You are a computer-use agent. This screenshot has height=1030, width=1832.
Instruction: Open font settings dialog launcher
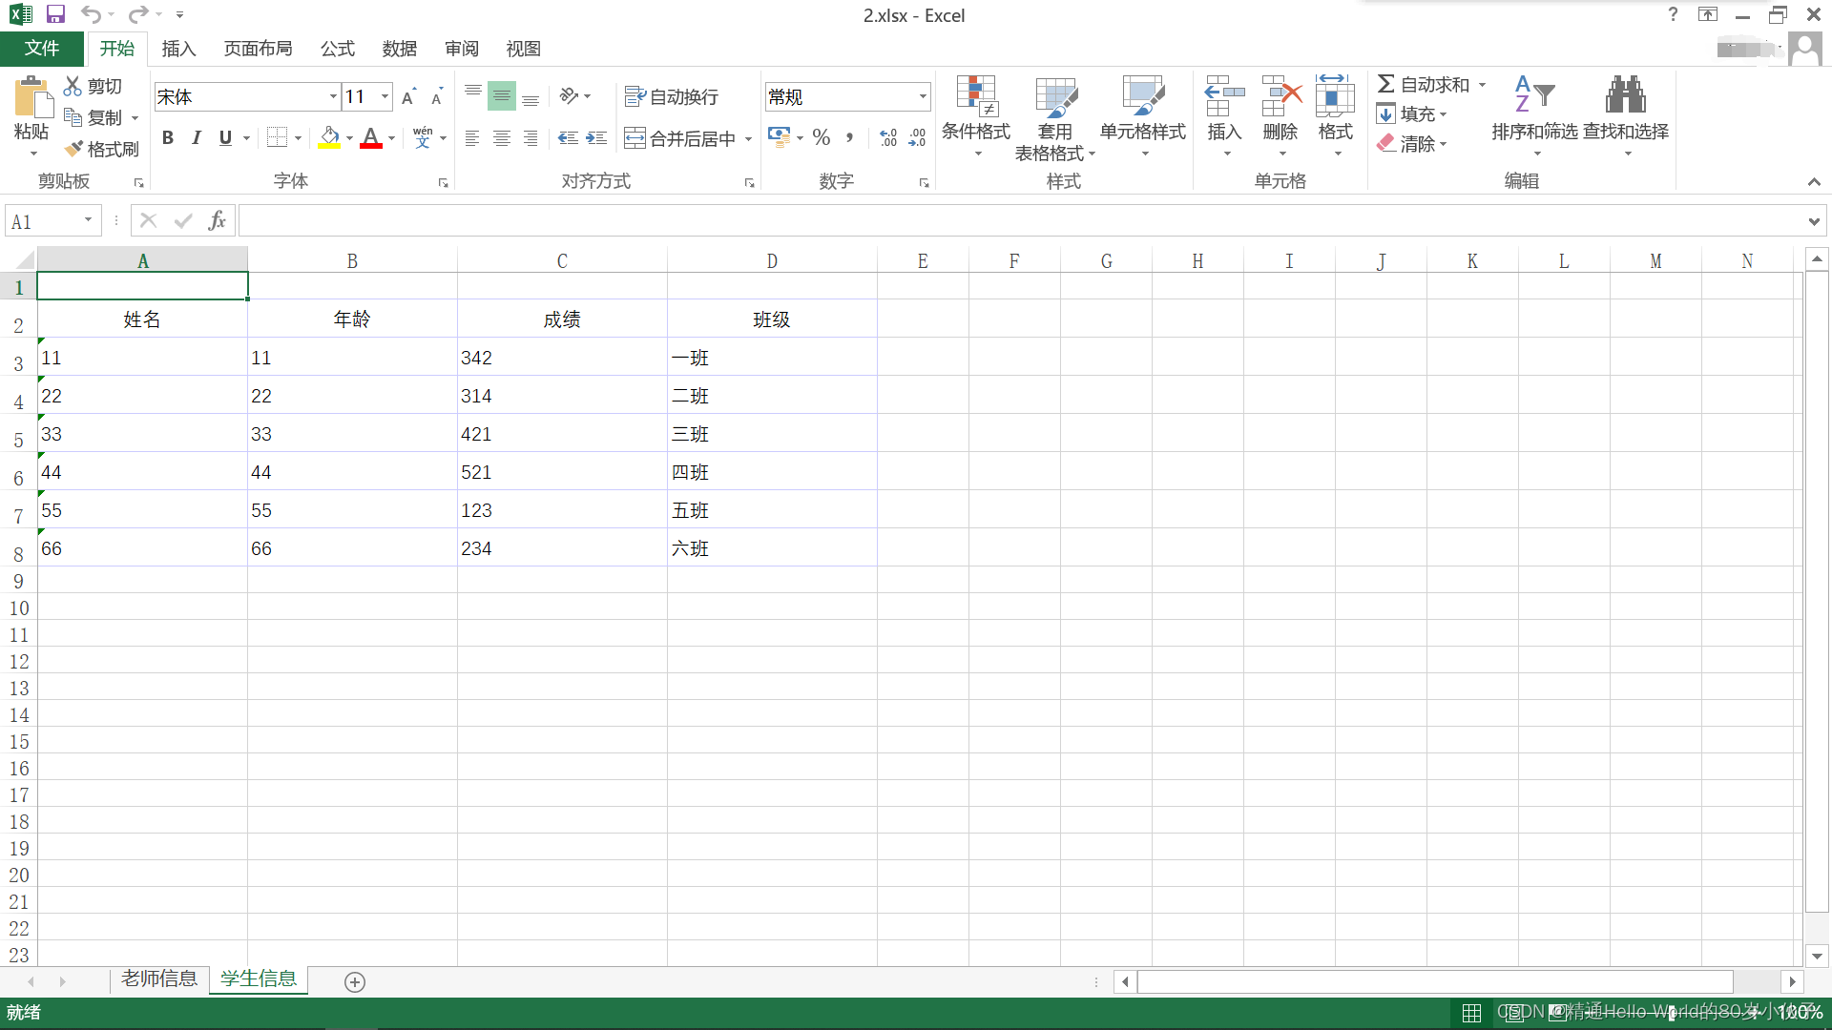pos(443,182)
